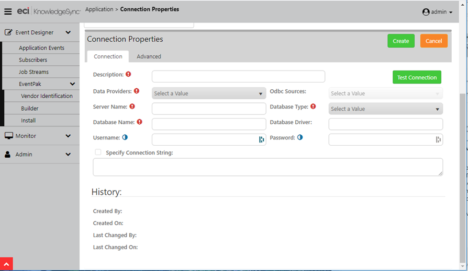The image size is (468, 271).
Task: Click the Created On label
Action: 108,223
